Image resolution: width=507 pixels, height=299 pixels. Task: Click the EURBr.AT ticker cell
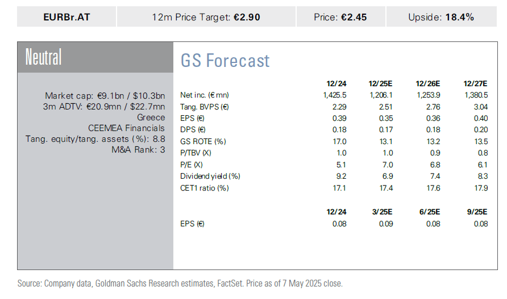[x=67, y=17]
